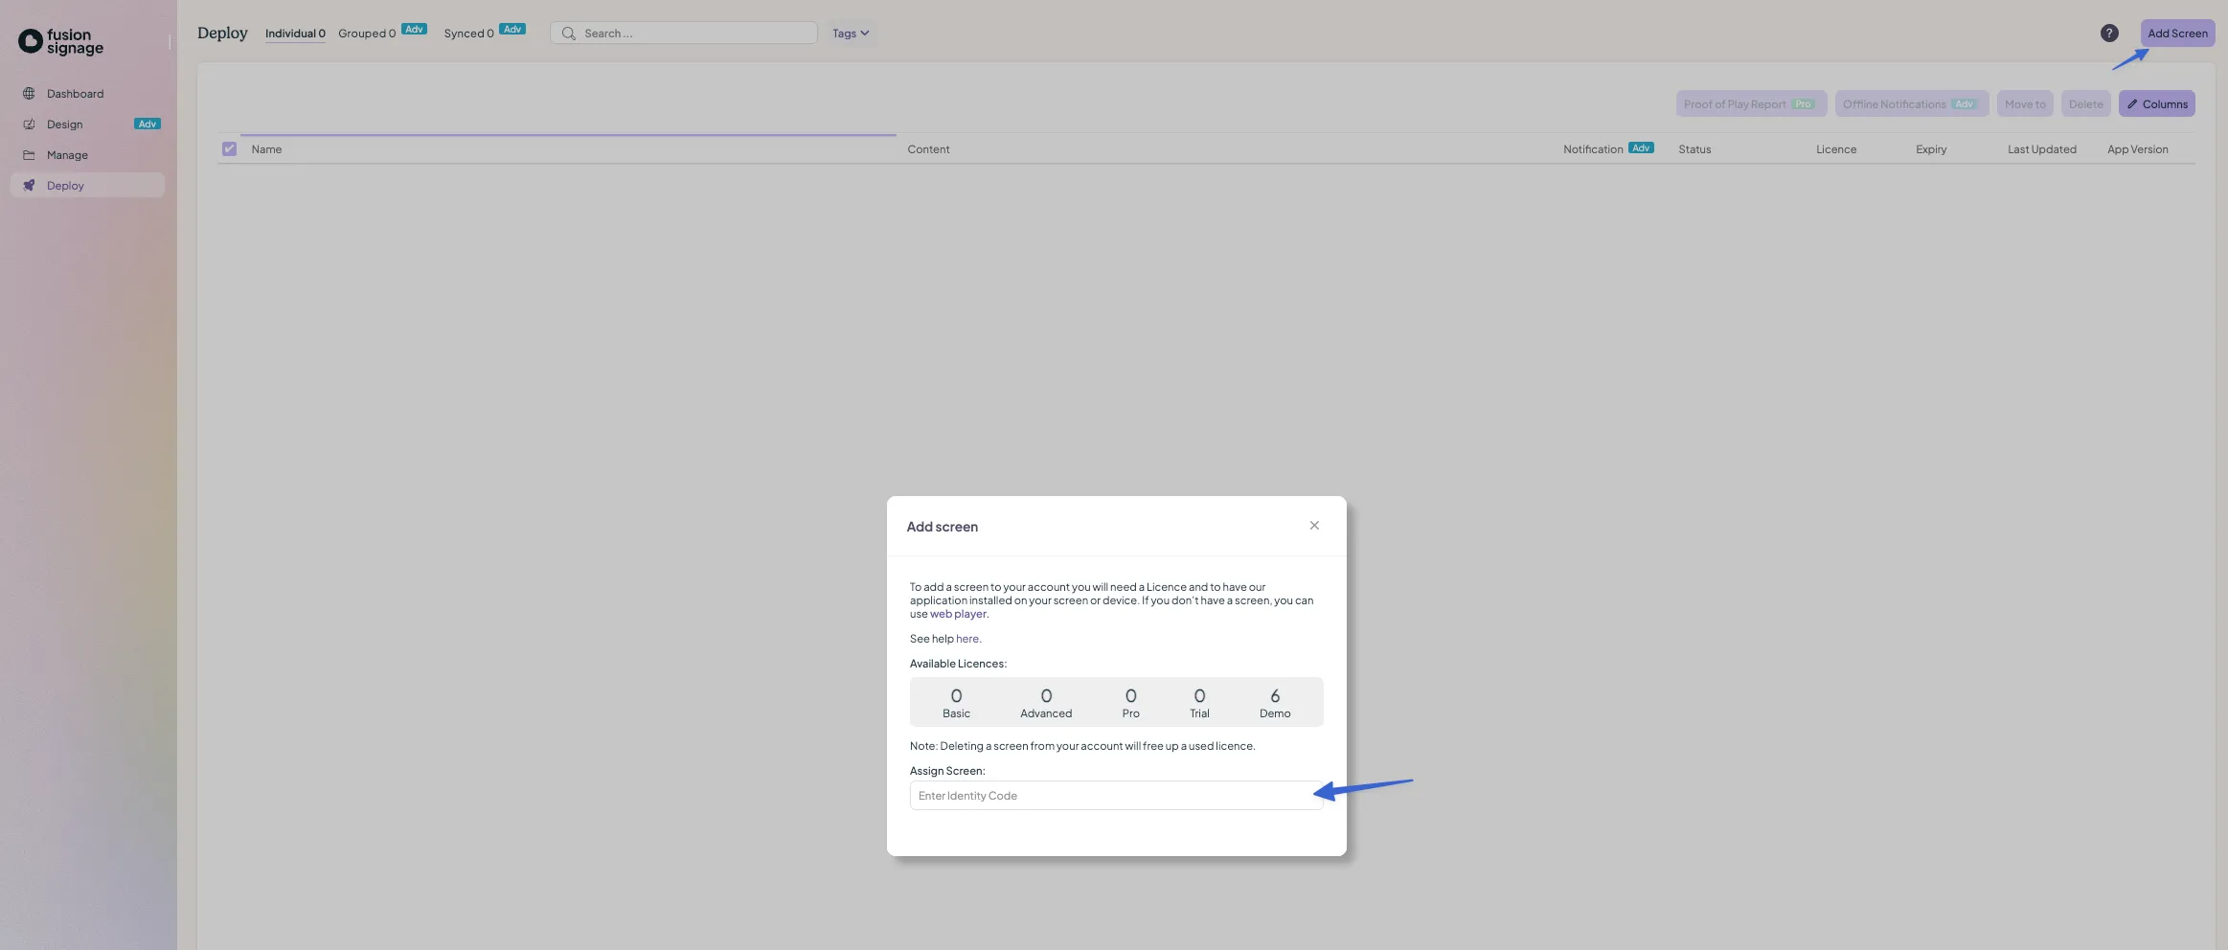Click the search magnifier icon
The image size is (2228, 950).
click(568, 34)
